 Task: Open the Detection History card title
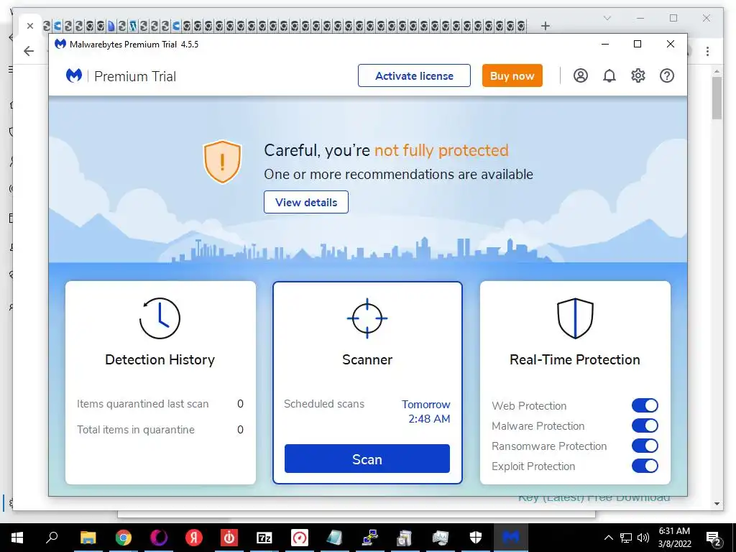(x=160, y=360)
